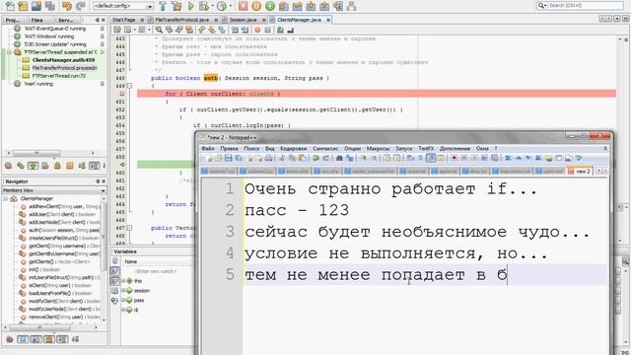
Task: Select FileTransferProtocol.process stack frame
Action: (x=64, y=68)
